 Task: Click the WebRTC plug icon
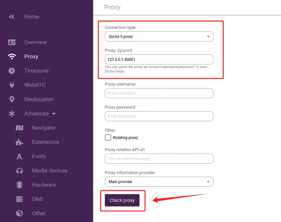pyautogui.click(x=12, y=85)
